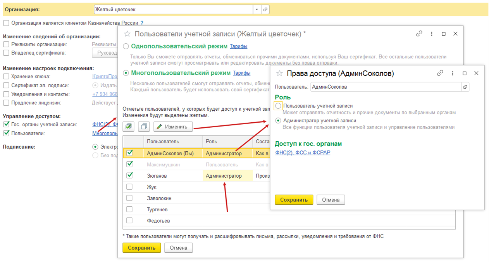489x262 pixels.
Task: Check the Жук user checkbox
Action: [129, 187]
